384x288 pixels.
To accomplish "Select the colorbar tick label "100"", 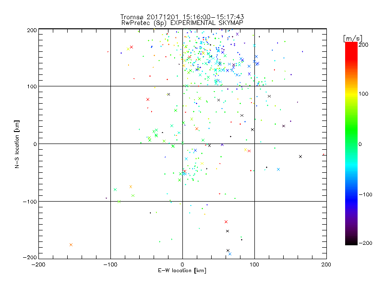I will [x=363, y=94].
